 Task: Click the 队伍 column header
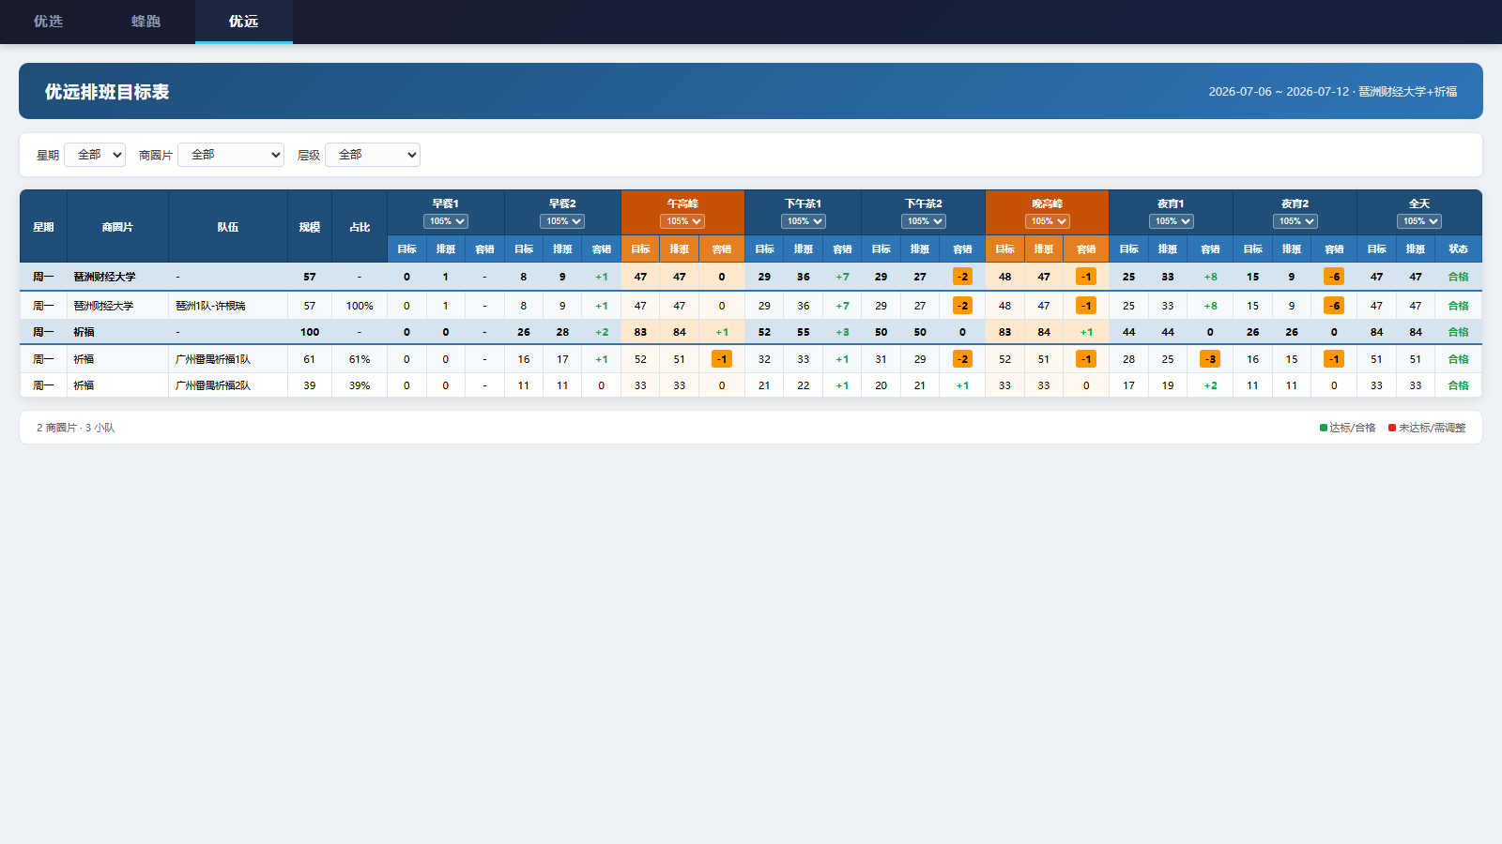click(228, 227)
